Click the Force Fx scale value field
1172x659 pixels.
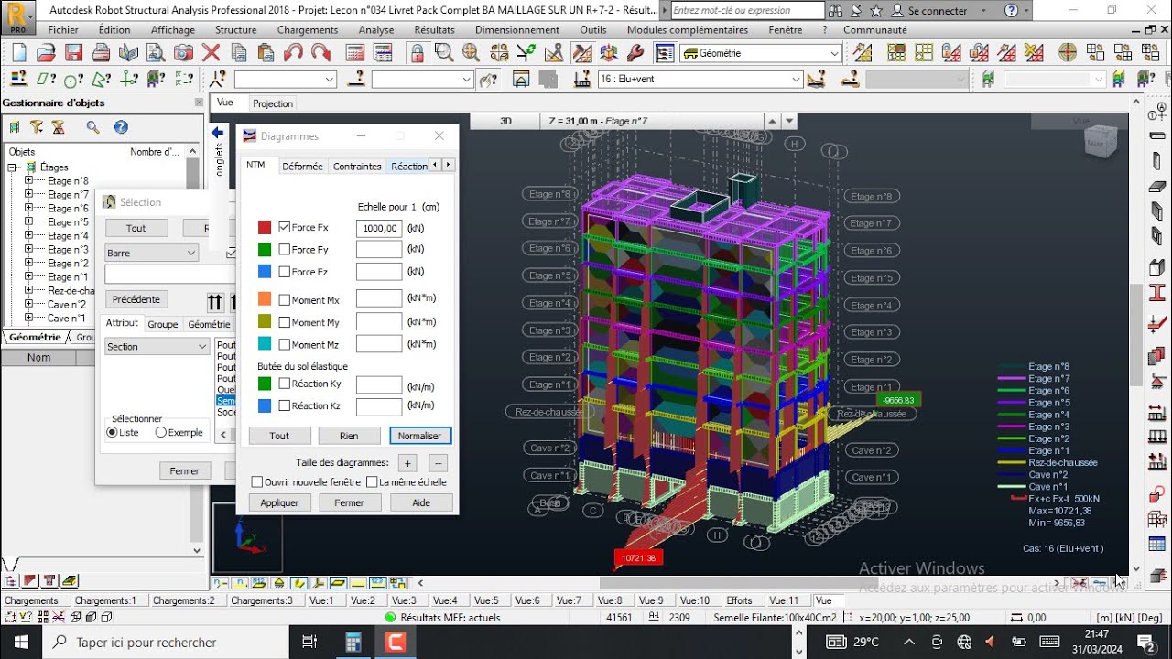[379, 228]
